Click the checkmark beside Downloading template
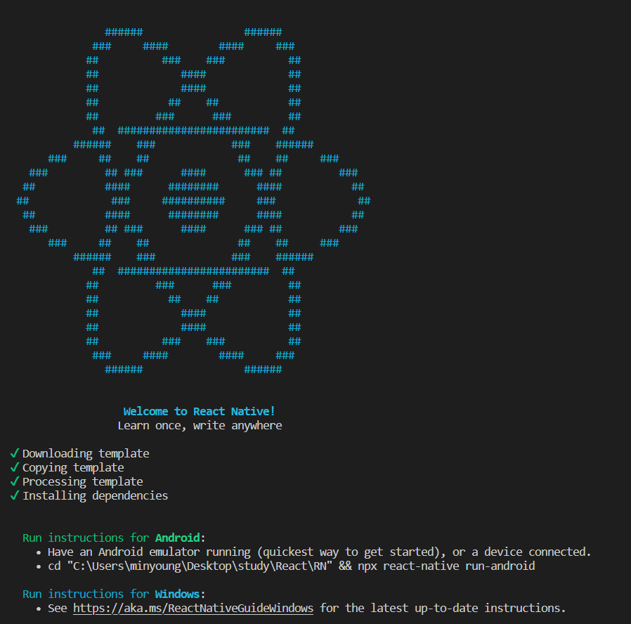 tap(15, 453)
